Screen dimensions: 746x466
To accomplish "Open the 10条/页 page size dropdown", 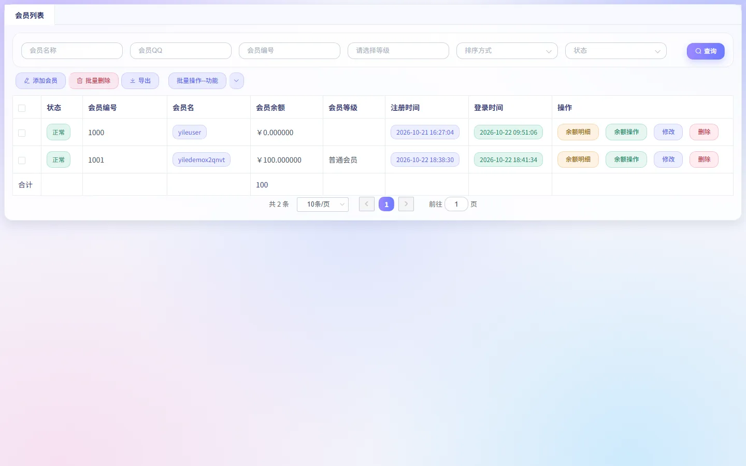I will coord(323,205).
